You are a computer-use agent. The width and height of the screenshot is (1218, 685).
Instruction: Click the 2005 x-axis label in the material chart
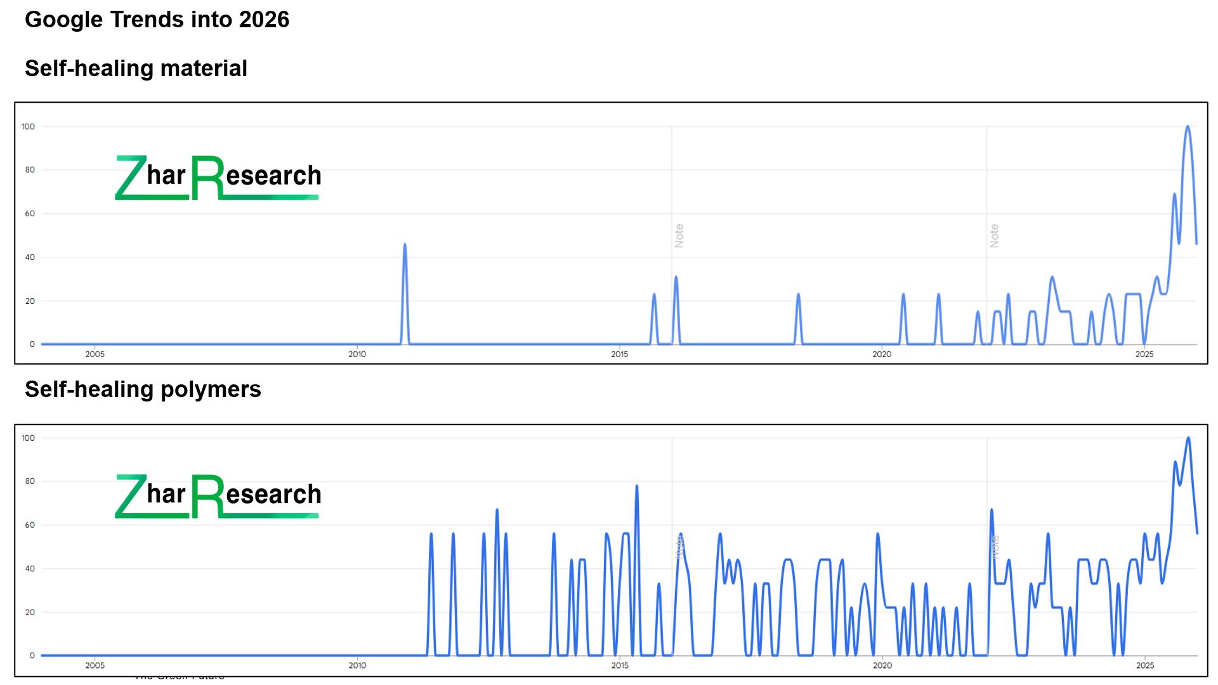click(x=95, y=354)
